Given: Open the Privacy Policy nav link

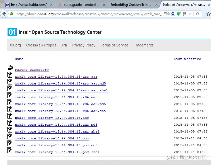Looking at the screenshot, I should pos(84,45).
